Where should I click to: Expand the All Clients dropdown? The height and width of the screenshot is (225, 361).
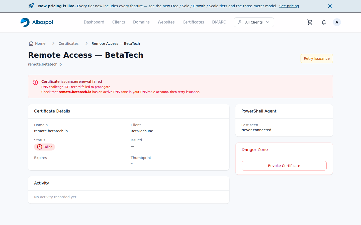coord(254,22)
